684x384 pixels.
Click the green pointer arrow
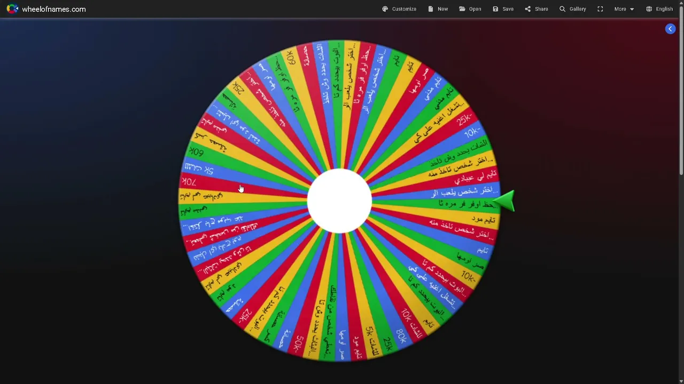click(x=504, y=202)
